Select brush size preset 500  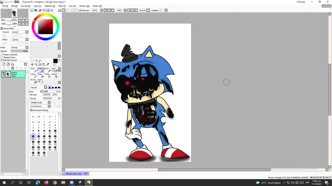tap(44, 154)
